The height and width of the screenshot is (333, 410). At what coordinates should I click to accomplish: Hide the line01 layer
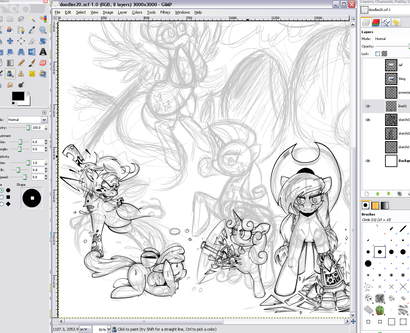(x=368, y=106)
